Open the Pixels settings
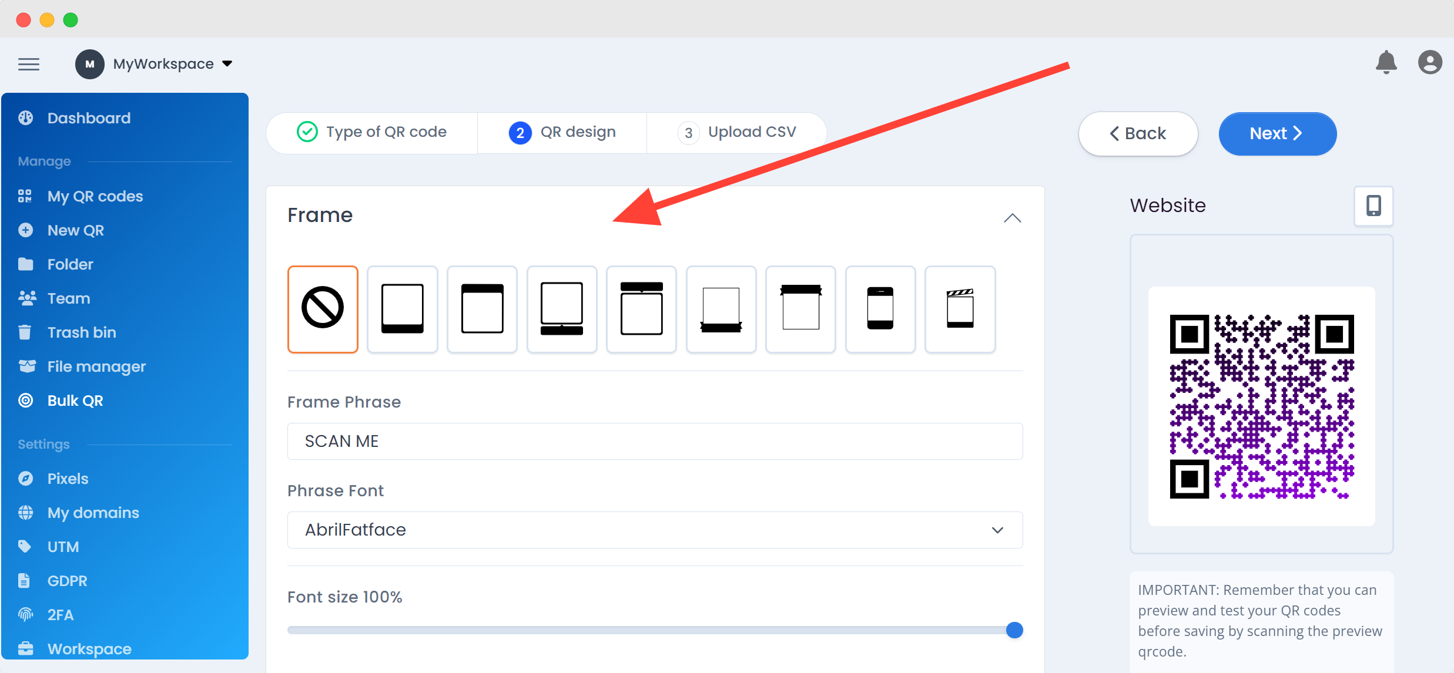 tap(66, 478)
